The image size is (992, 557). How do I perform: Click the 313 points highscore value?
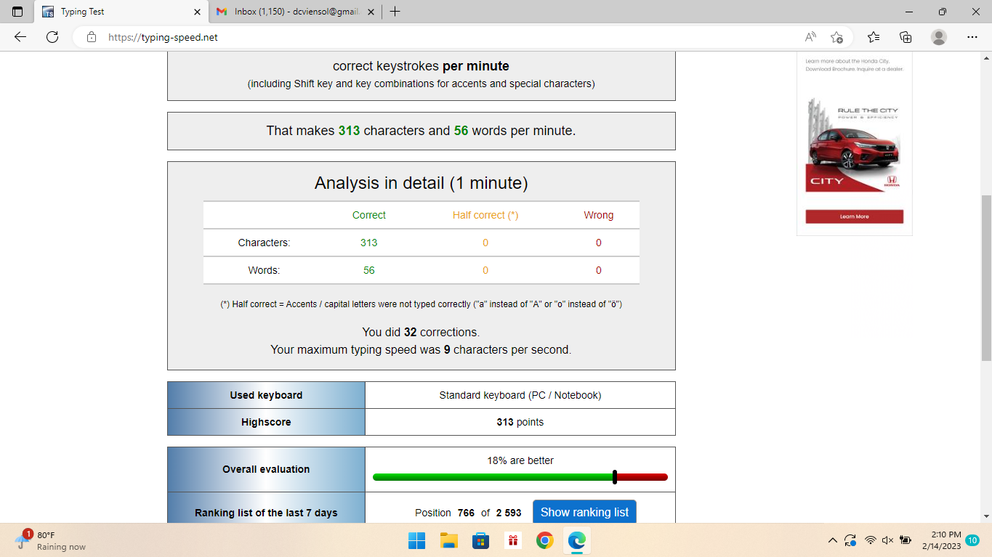click(x=520, y=422)
